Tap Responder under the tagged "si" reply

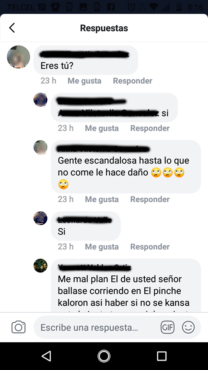(x=150, y=128)
